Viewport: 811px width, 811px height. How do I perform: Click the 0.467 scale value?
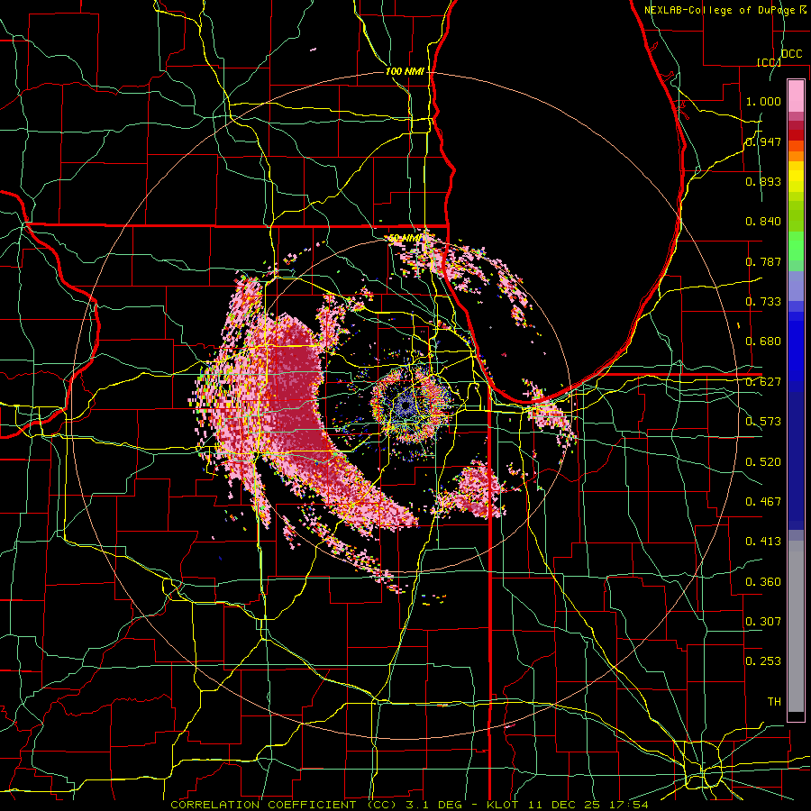763,502
